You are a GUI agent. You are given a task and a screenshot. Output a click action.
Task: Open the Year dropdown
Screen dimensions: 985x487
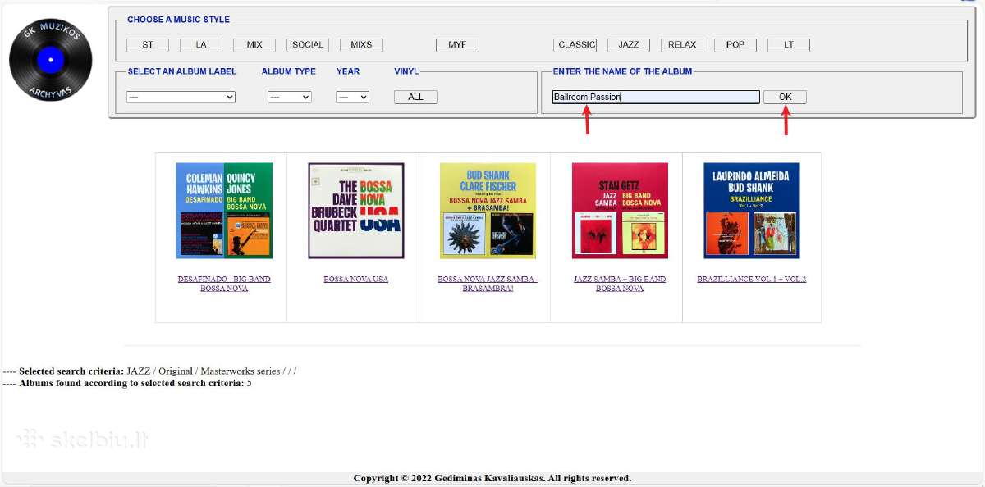pos(353,97)
